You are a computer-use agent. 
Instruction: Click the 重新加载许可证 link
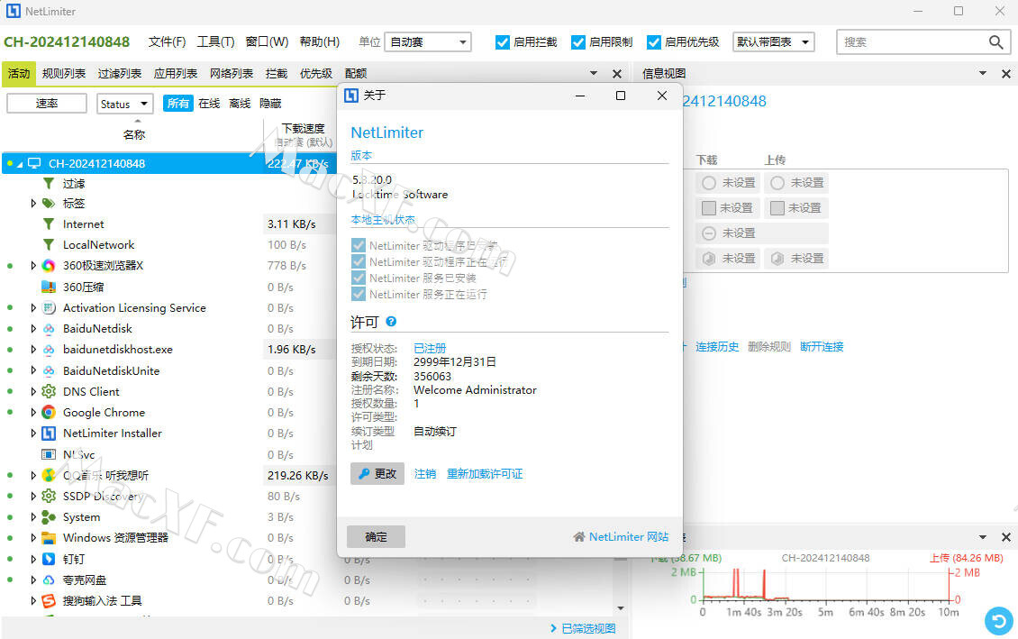pos(485,474)
